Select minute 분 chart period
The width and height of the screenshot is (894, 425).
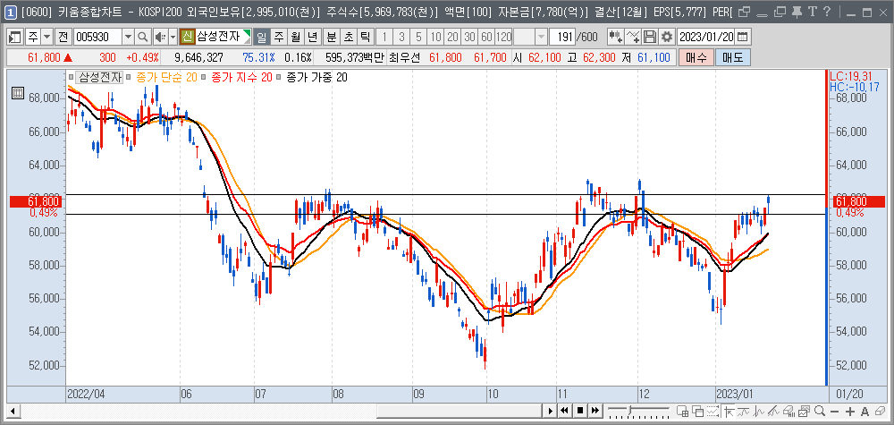[x=332, y=38]
